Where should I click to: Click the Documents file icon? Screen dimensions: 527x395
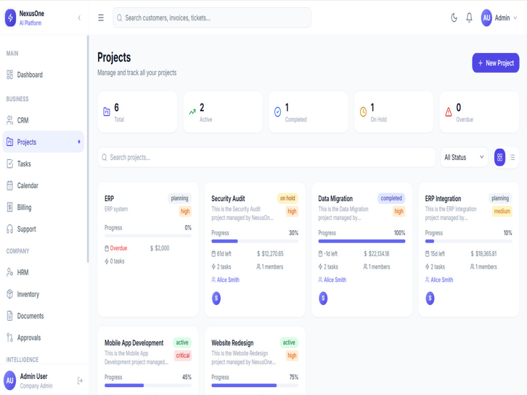point(9,315)
